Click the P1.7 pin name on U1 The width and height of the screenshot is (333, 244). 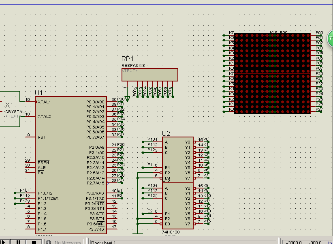click(x=42, y=229)
